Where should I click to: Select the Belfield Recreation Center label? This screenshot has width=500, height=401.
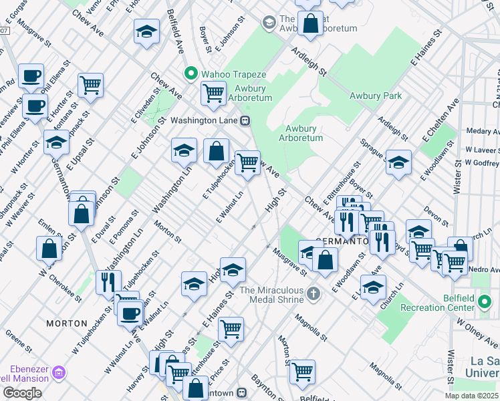pos(437,303)
